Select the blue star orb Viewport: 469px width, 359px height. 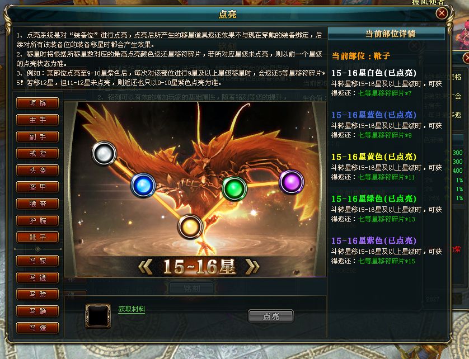(x=143, y=185)
